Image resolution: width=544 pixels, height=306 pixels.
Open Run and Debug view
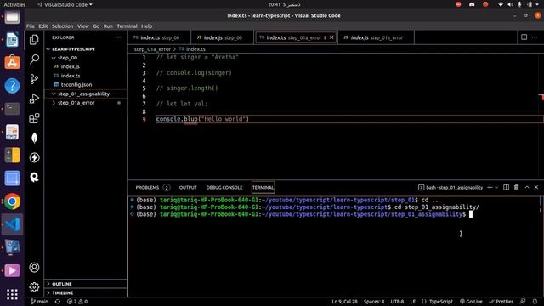(x=34, y=99)
